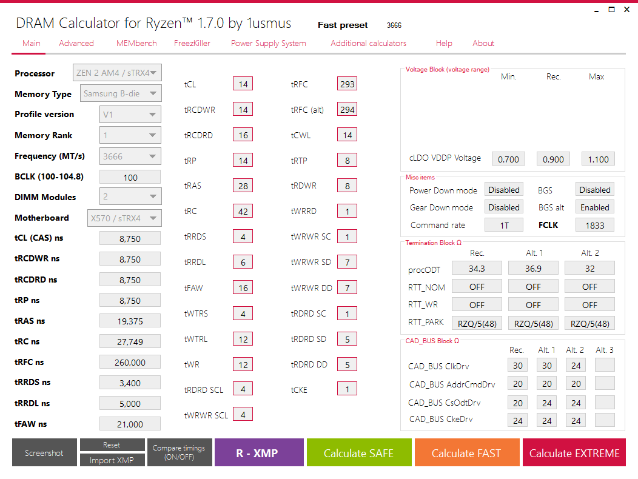Click the tRCDRD value 16 field
The height and width of the screenshot is (479, 638).
(x=243, y=135)
